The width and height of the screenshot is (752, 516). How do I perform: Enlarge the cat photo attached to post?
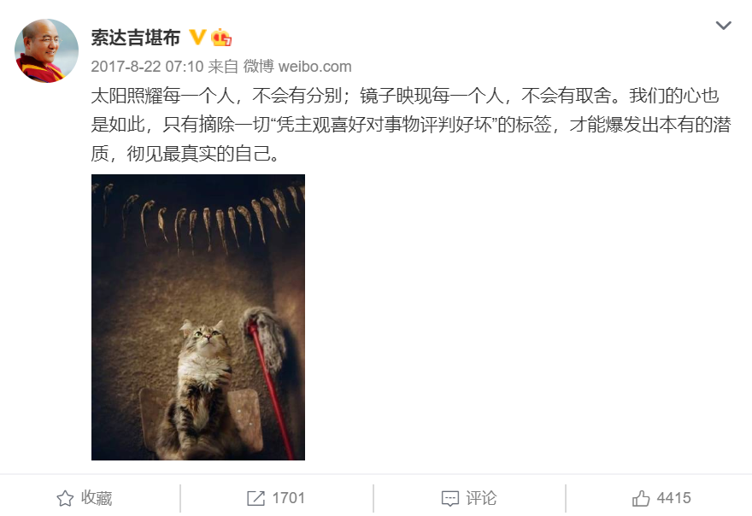(198, 317)
